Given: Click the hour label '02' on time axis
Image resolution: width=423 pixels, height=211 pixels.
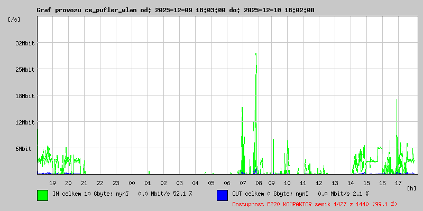Looking at the screenshot, I should [163, 183].
